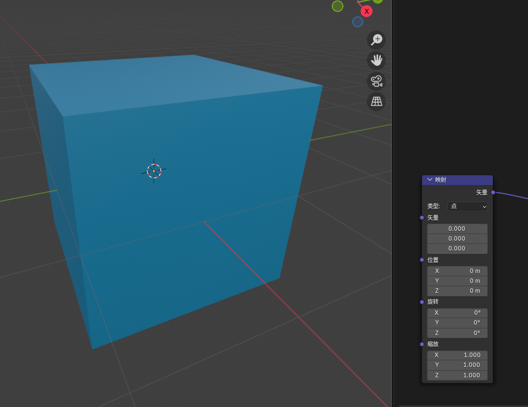Click the 旋转 input socket dot
The image size is (528, 407).
pyautogui.click(x=422, y=302)
